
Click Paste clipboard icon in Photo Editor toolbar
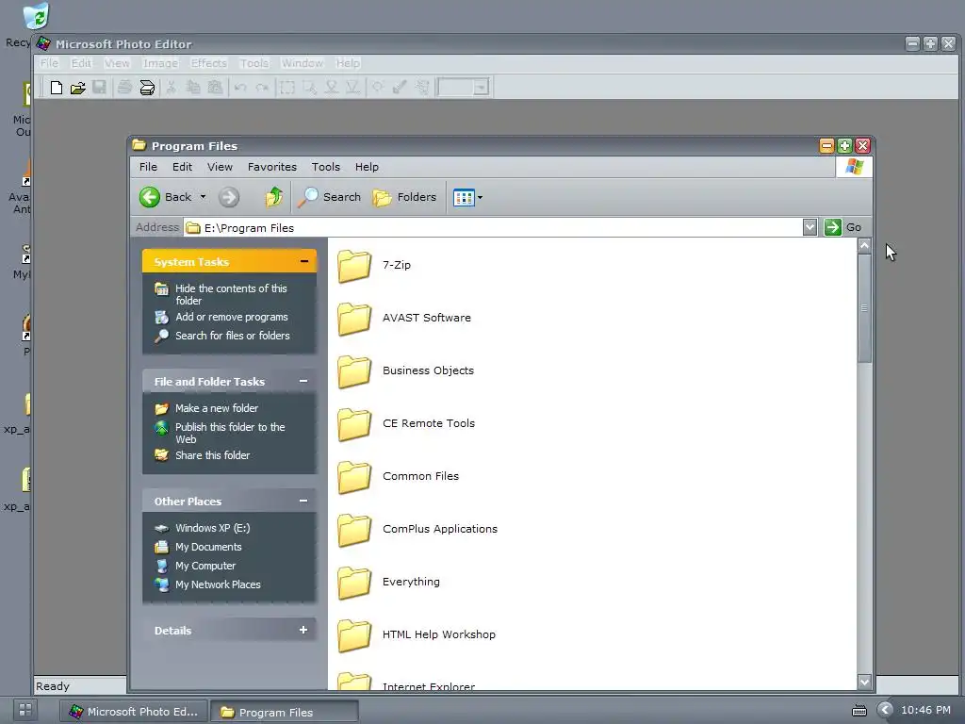[x=215, y=88]
